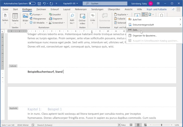Click the SmartArt button
Image resolution: width=183 pixels, height=127 pixels.
pos(55,15)
